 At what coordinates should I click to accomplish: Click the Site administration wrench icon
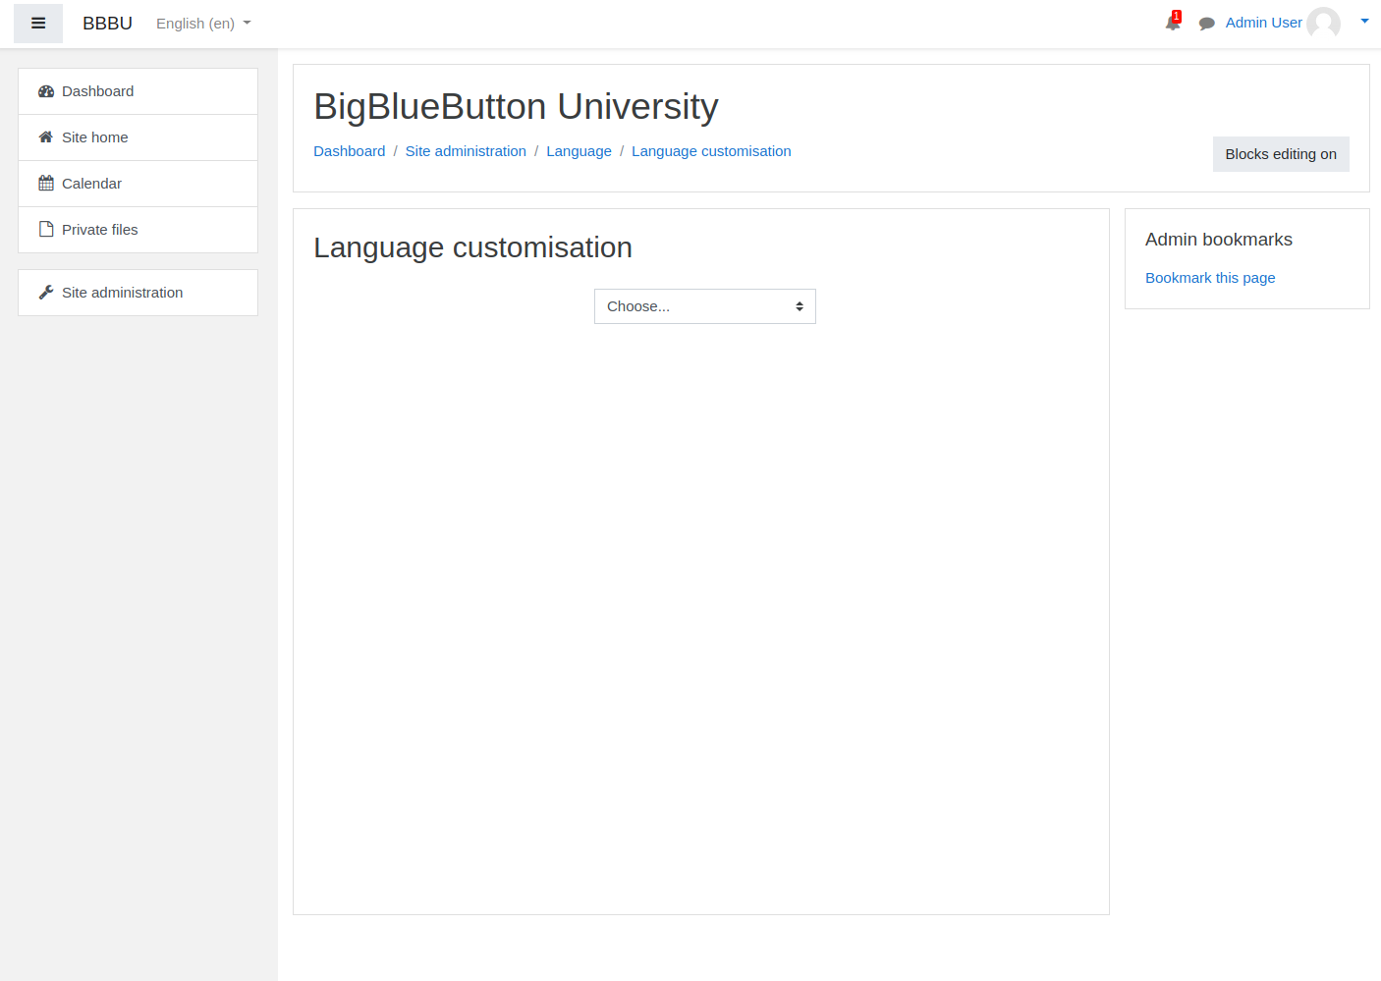(x=44, y=292)
